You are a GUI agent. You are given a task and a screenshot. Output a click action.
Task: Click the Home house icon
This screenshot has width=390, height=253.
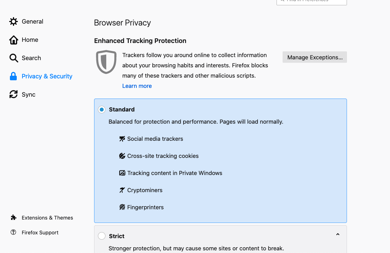pos(14,40)
